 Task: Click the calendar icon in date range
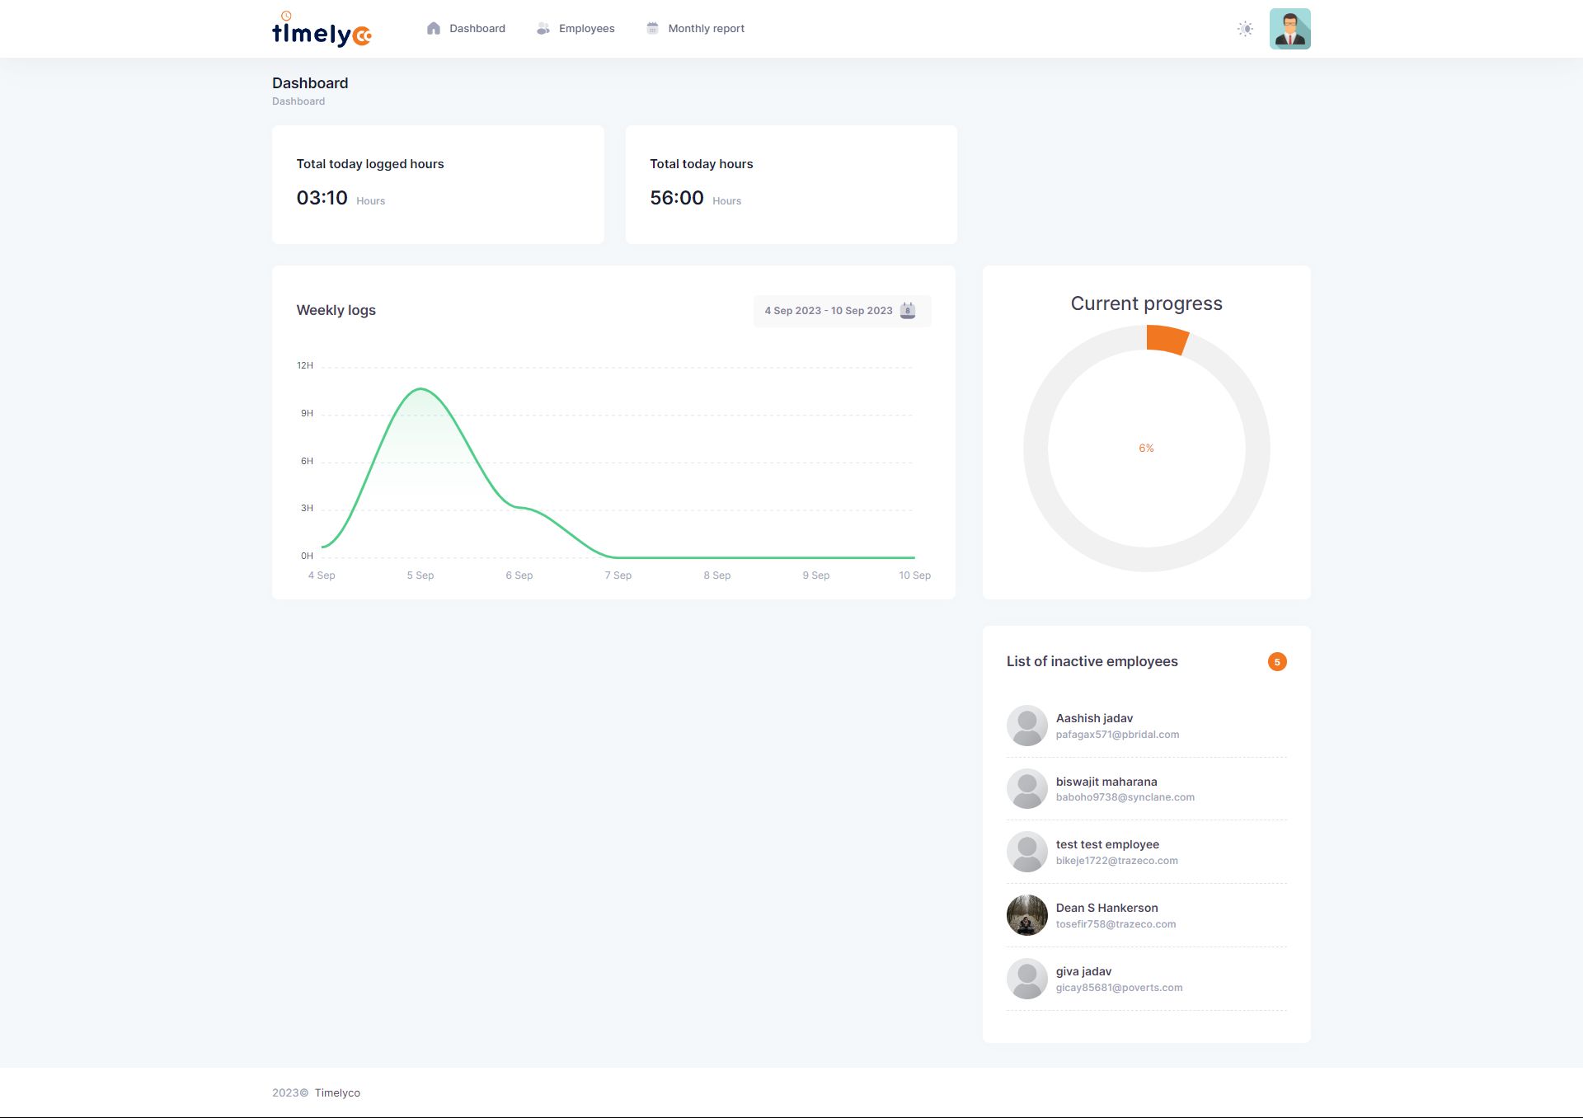pos(908,311)
